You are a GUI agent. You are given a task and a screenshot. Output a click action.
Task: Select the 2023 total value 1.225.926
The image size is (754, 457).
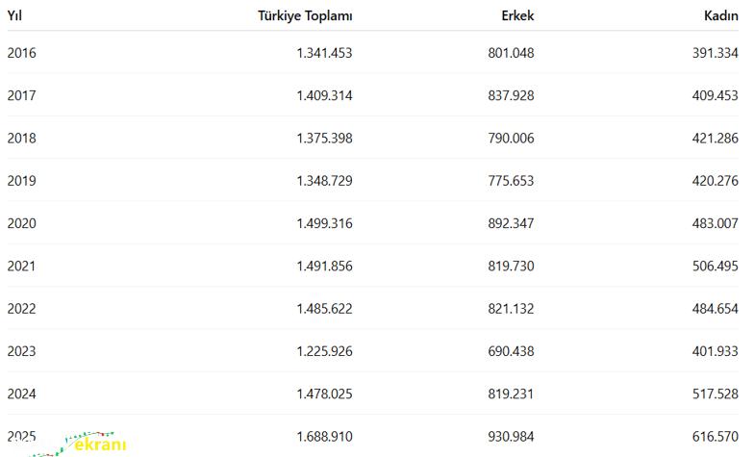(x=324, y=351)
